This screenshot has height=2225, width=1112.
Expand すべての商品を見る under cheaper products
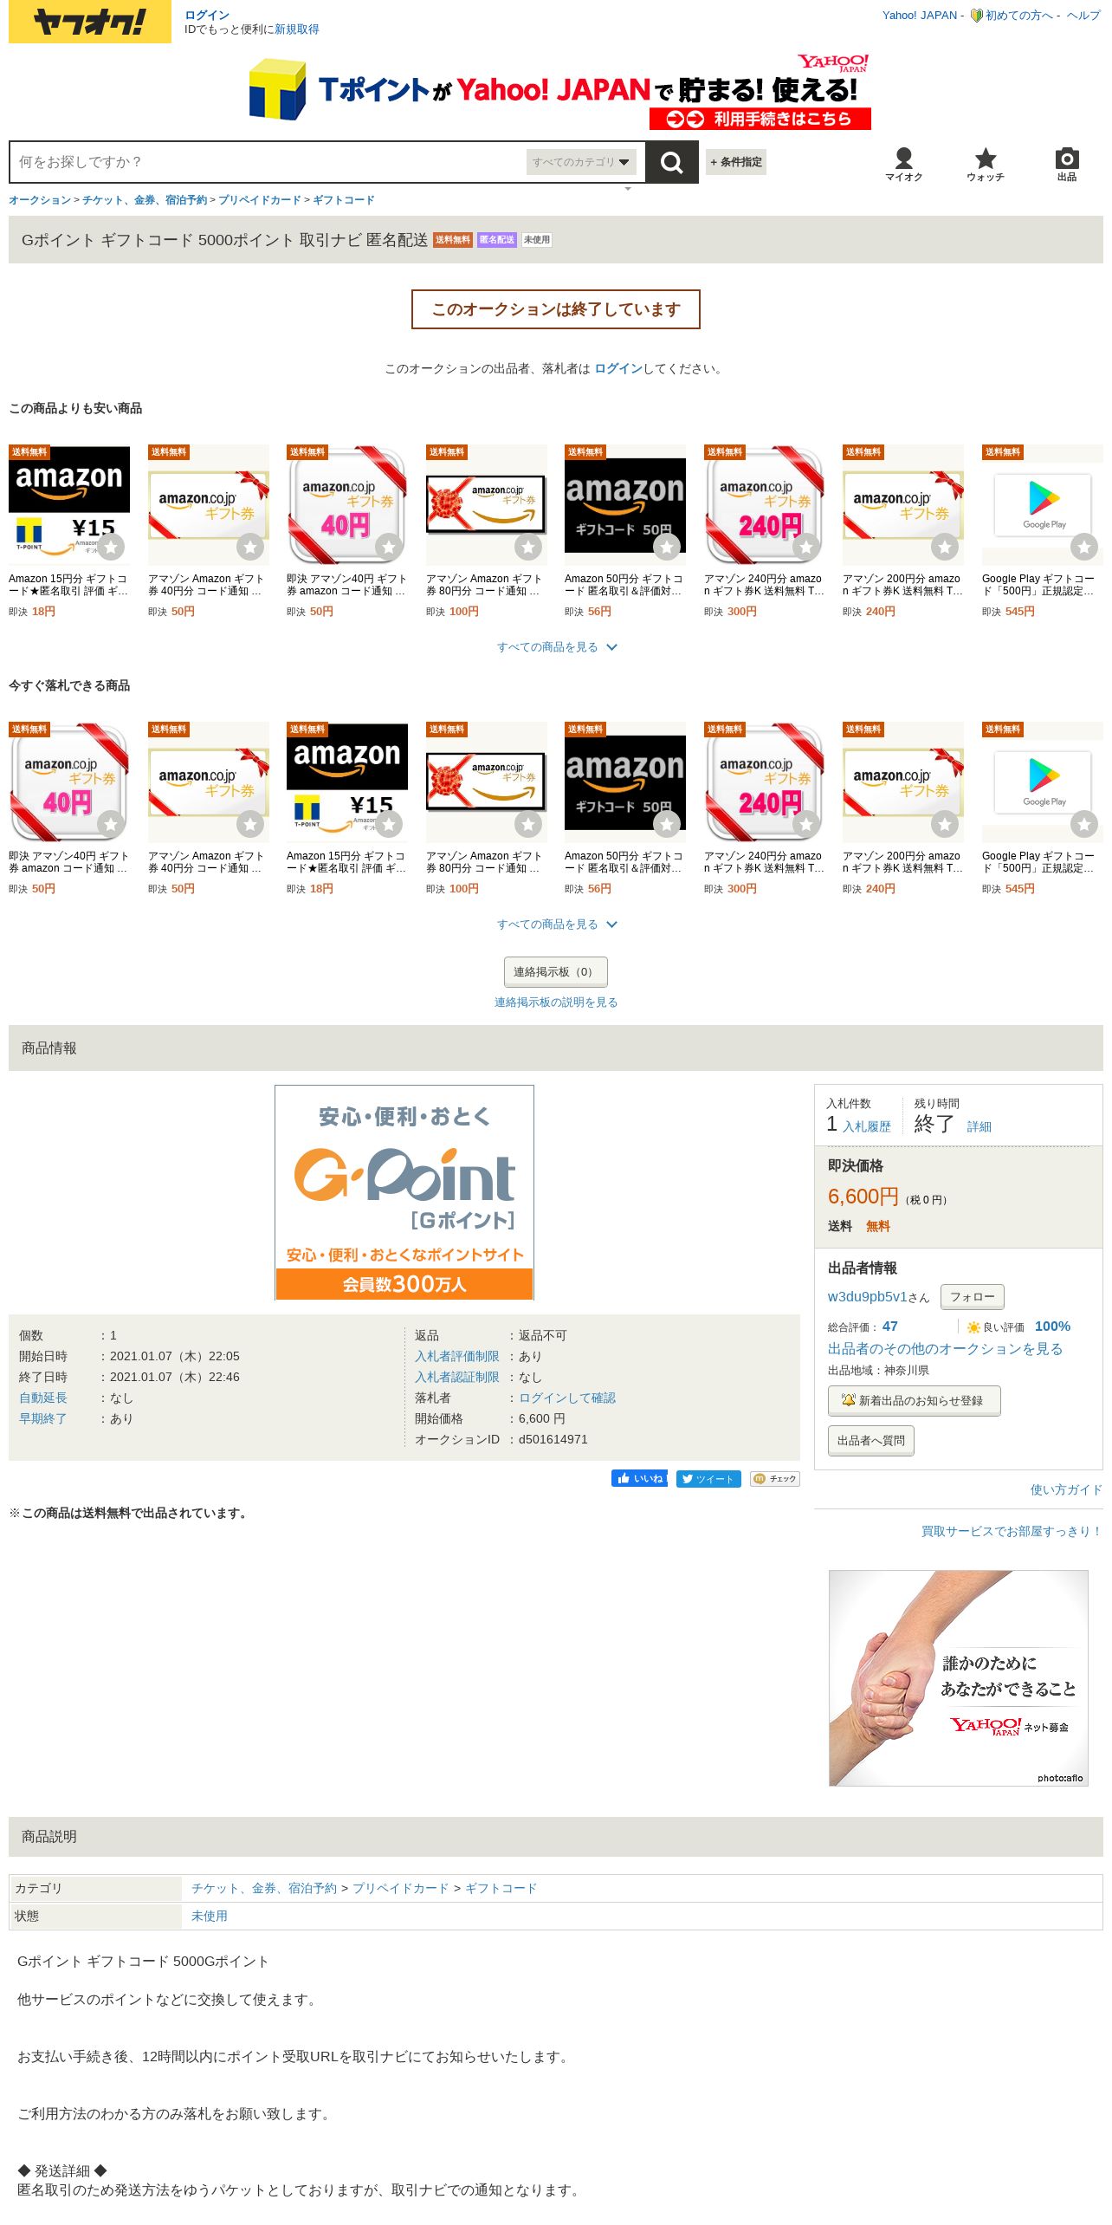click(556, 647)
